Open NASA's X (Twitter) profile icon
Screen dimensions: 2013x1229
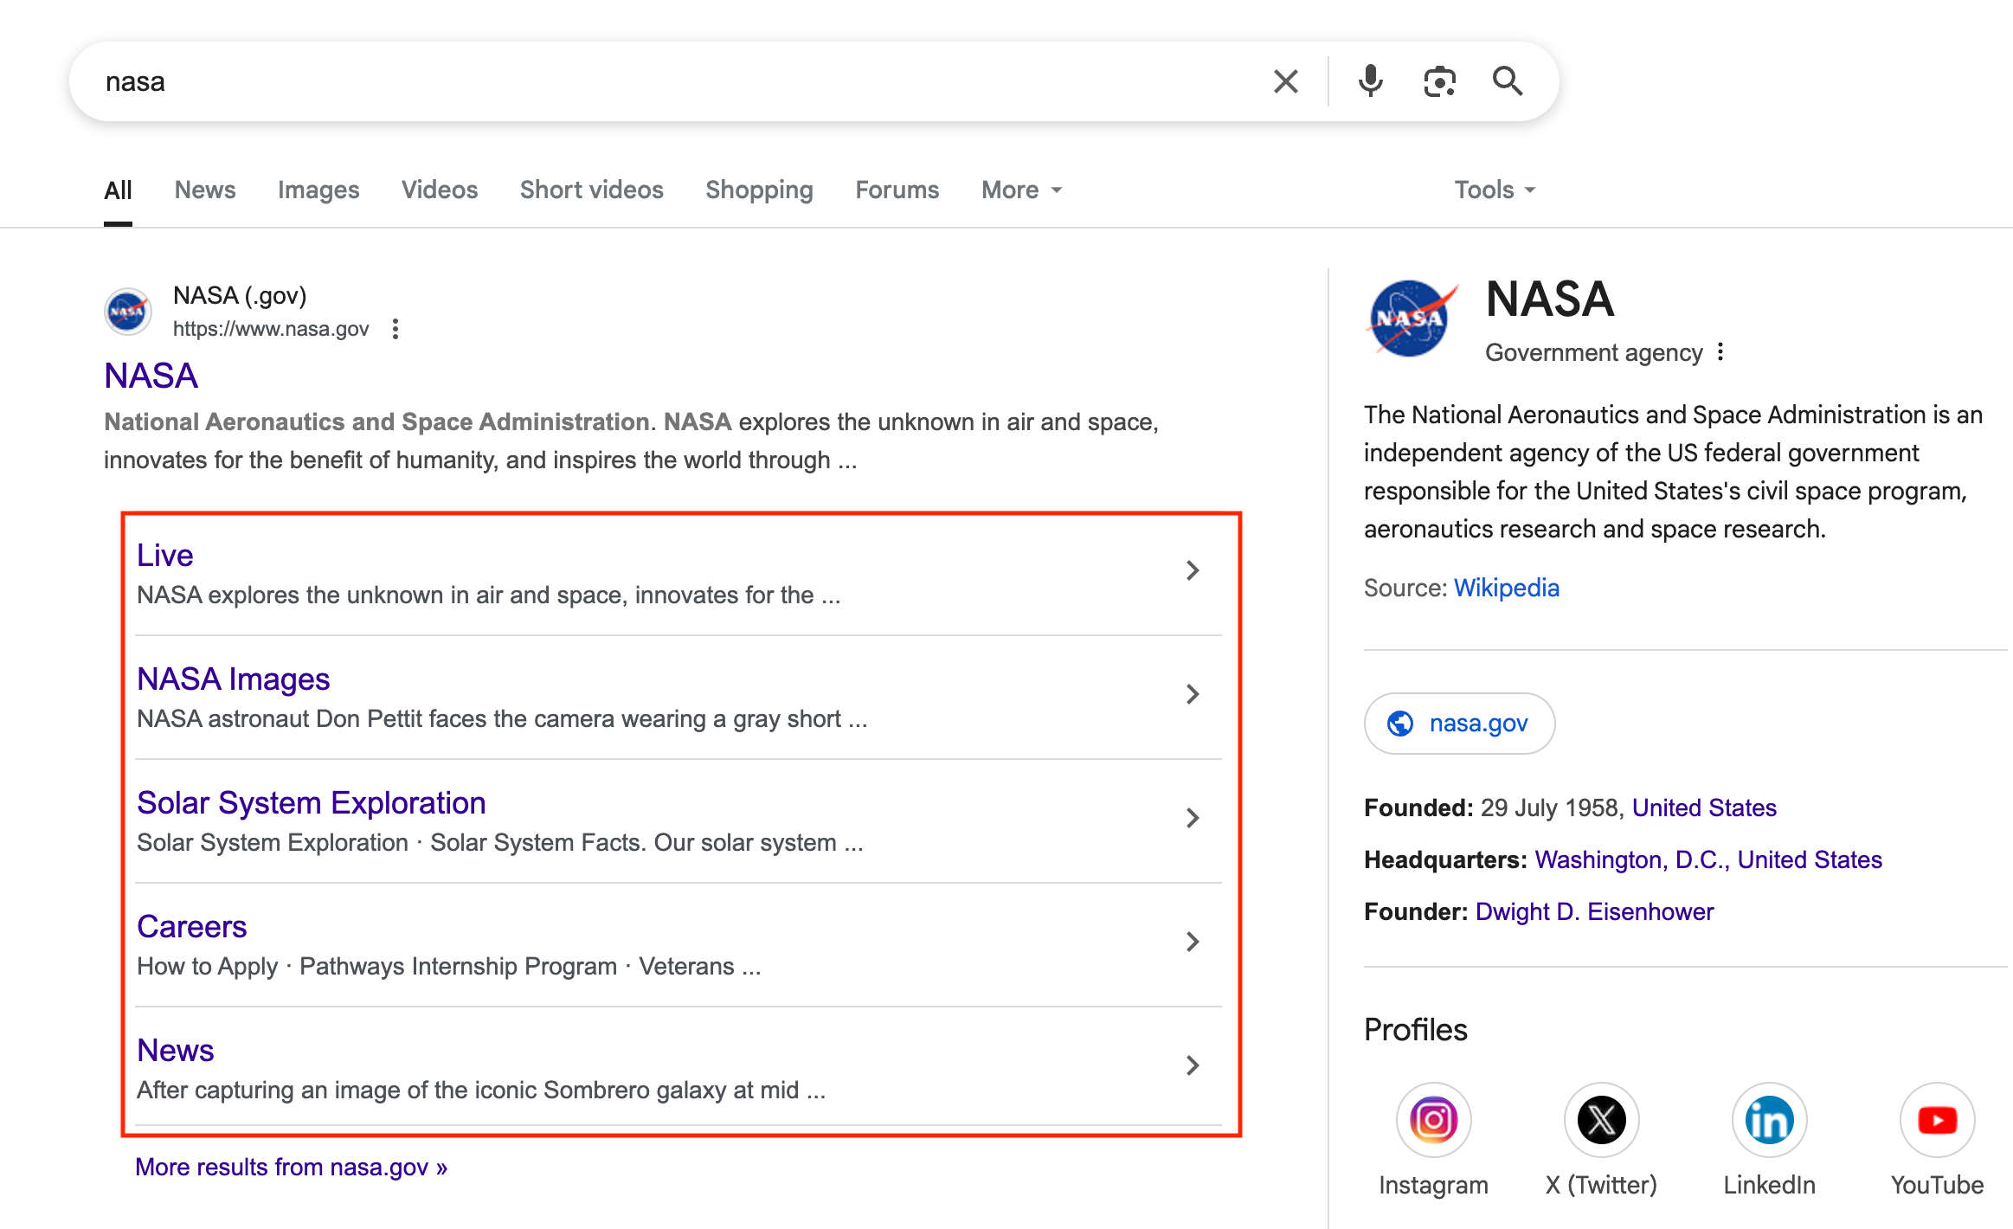tap(1601, 1119)
